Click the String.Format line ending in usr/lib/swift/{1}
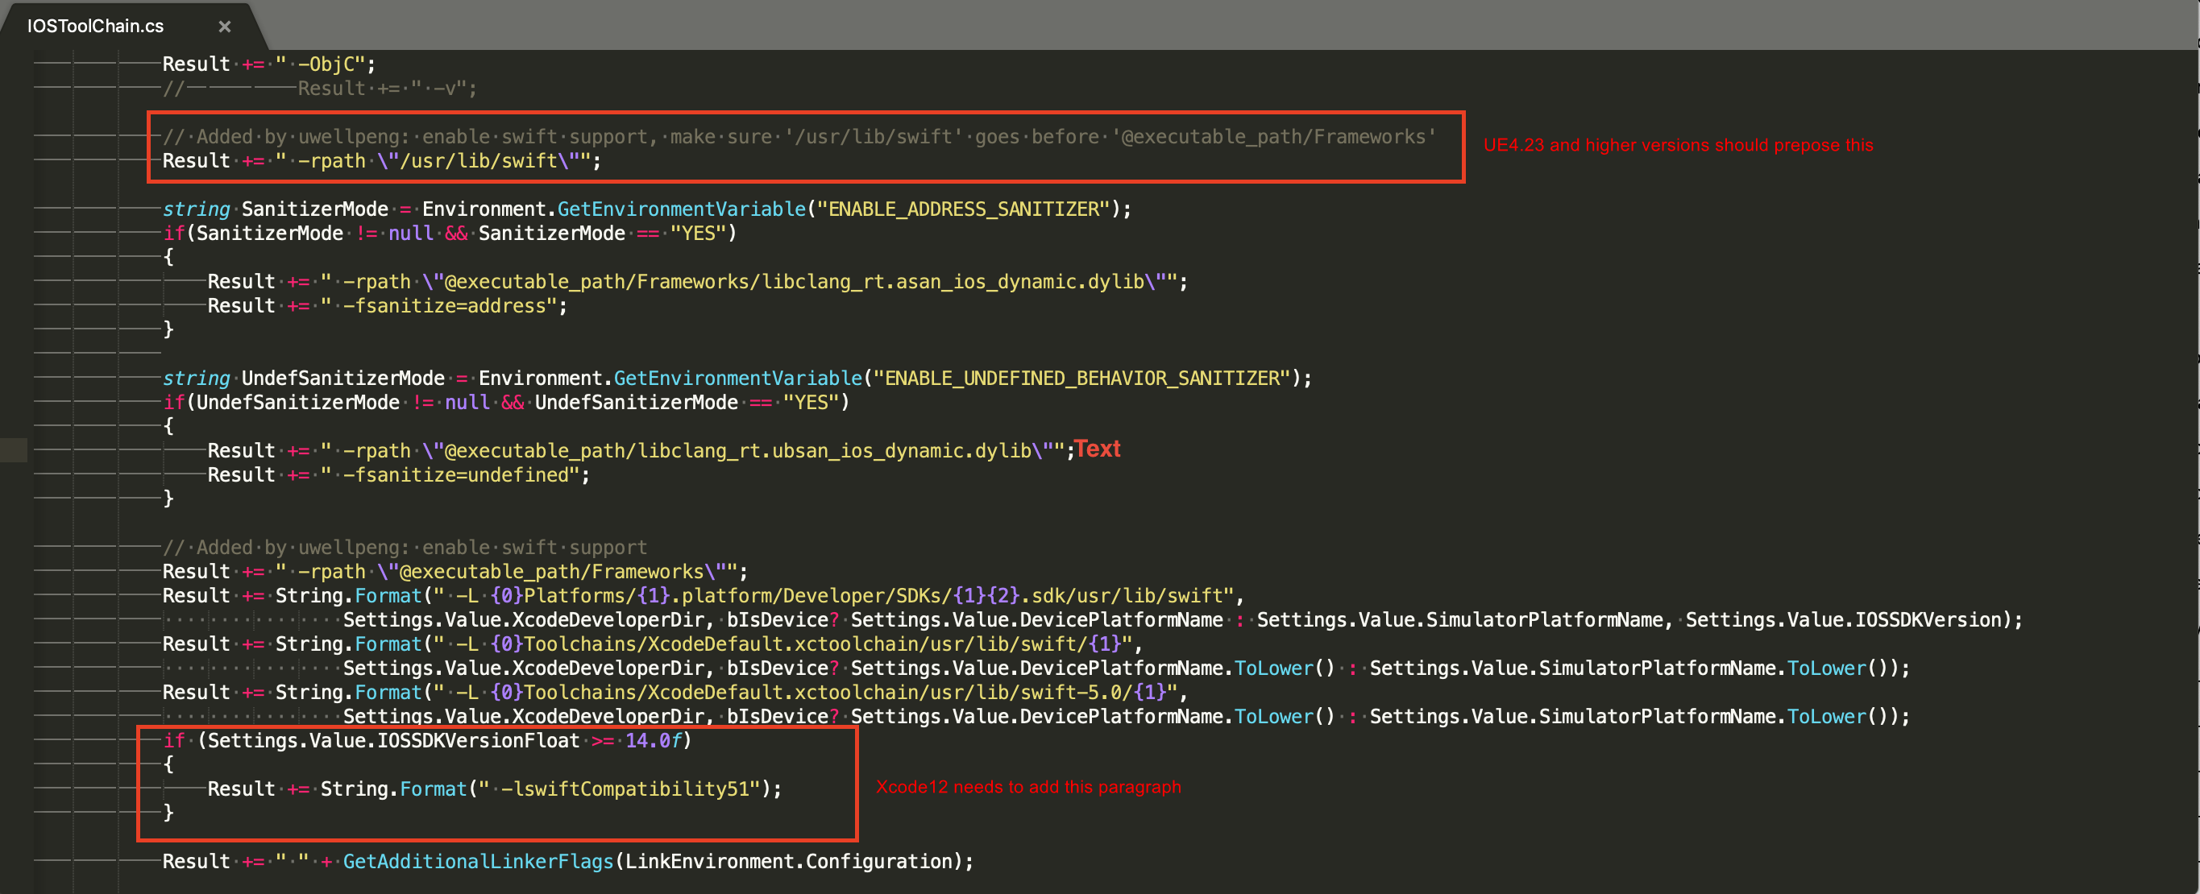 (x=653, y=644)
